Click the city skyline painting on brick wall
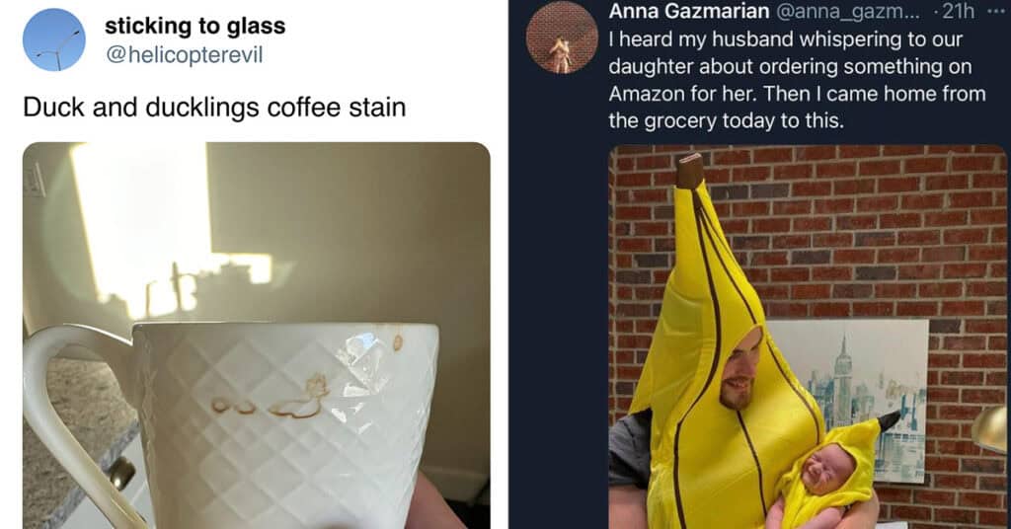 848,400
